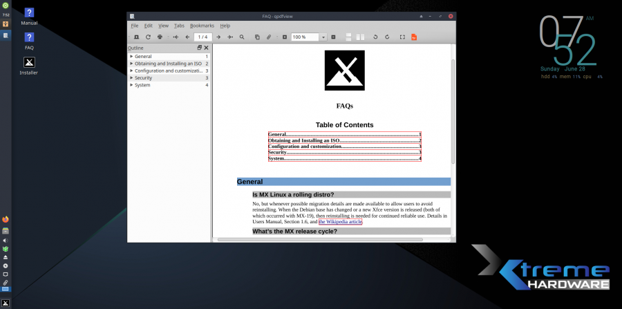
Task: Click the Print toolbar icon
Action: pos(160,37)
